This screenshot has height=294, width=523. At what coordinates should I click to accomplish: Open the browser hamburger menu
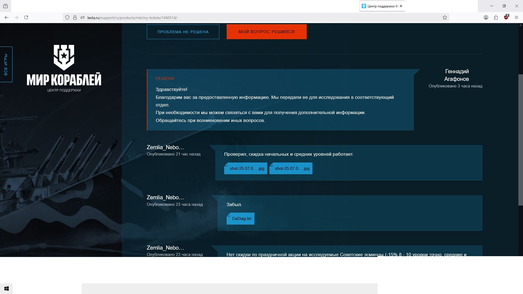pos(516,17)
